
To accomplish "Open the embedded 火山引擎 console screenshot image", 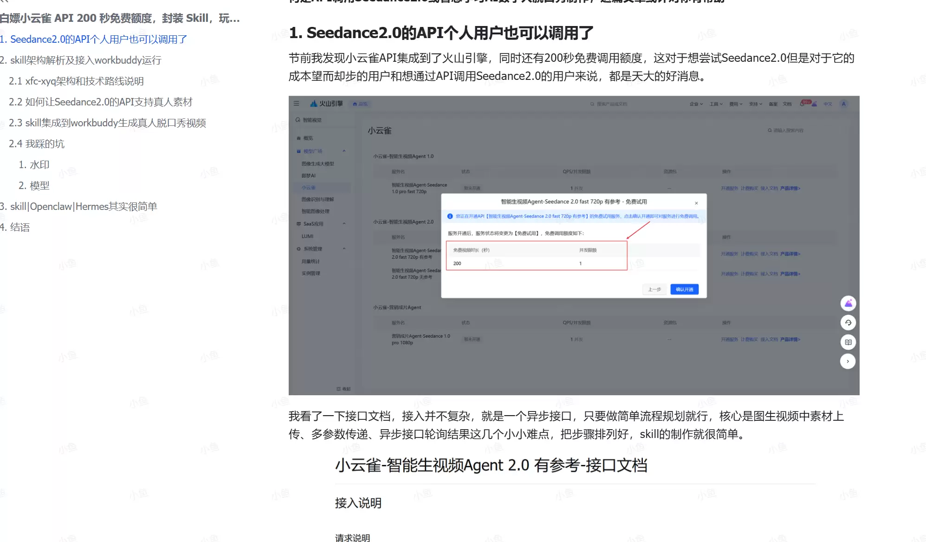I will 574,245.
